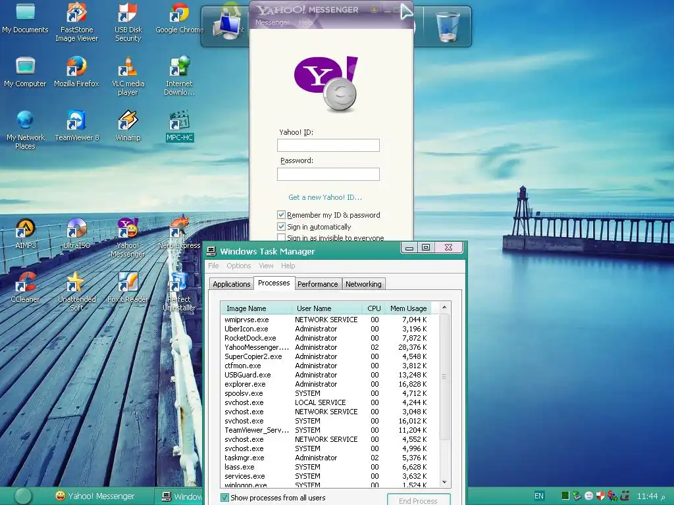
Task: Open the My Documents desktop folder
Action: 26,18
